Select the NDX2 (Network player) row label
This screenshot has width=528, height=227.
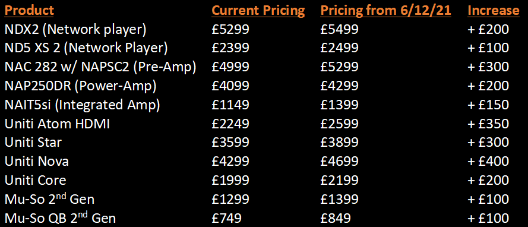pyautogui.click(x=75, y=30)
